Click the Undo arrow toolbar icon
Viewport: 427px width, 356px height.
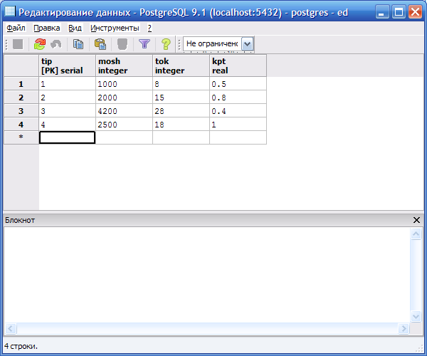(56, 44)
